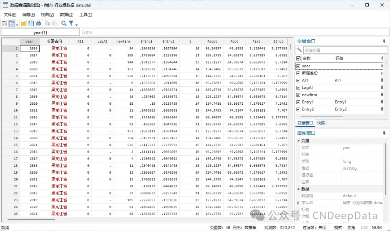Print the data using the printer icon
Screen dimensions: 390x231
coord(38,23)
